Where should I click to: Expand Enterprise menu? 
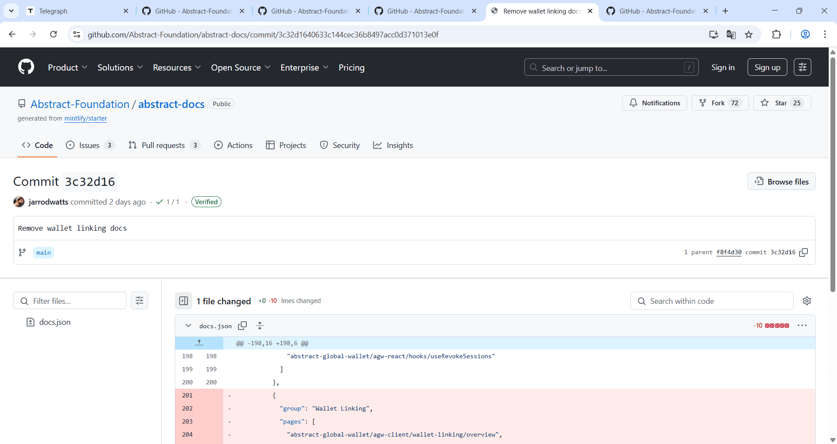coord(304,67)
